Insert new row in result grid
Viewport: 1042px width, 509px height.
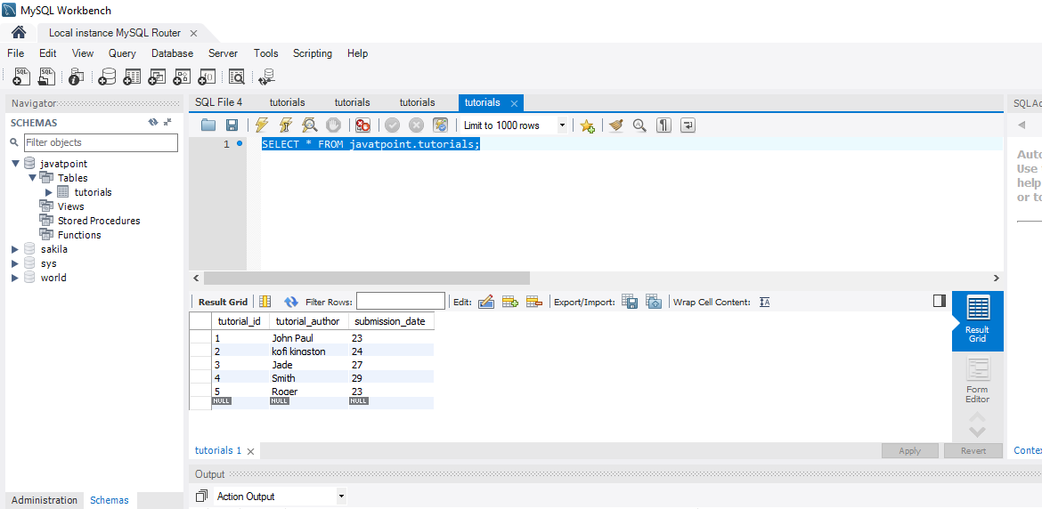tap(509, 302)
